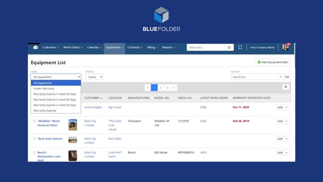Select Warranty Expires in Next 60 Days
The height and width of the screenshot is (182, 323).
[56, 100]
